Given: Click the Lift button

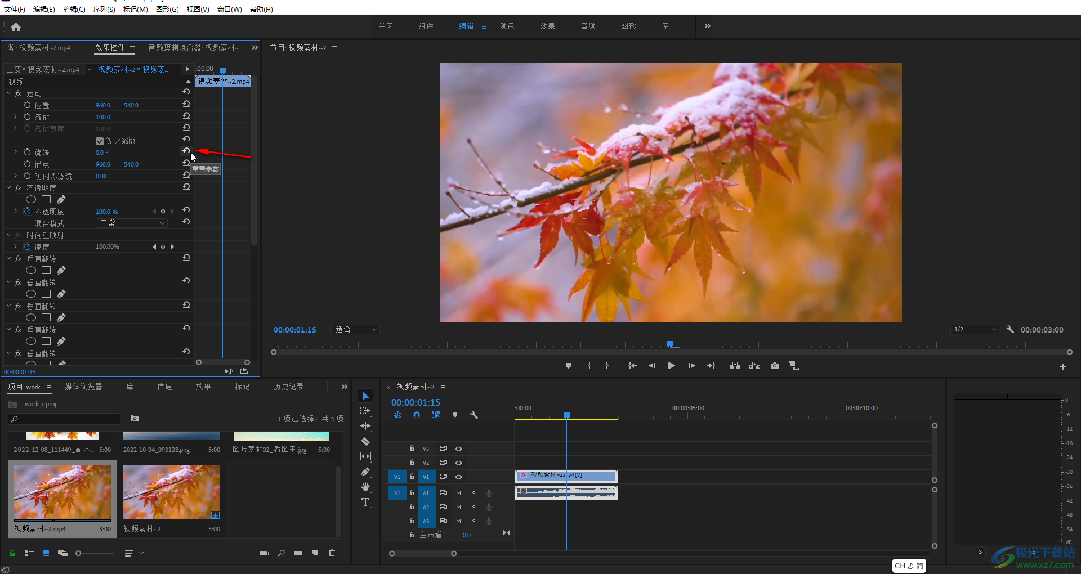Looking at the screenshot, I should click(735, 366).
